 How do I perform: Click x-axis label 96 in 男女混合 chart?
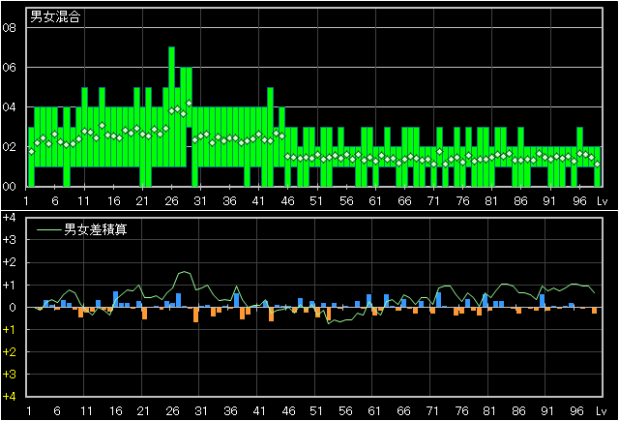click(x=579, y=201)
